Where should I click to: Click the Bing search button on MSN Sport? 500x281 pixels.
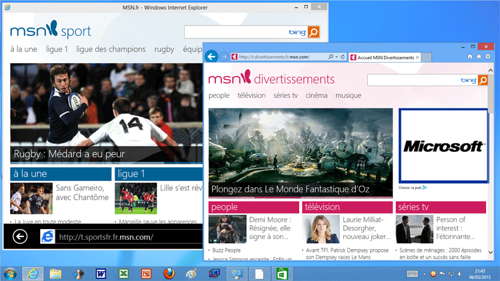click(x=314, y=32)
